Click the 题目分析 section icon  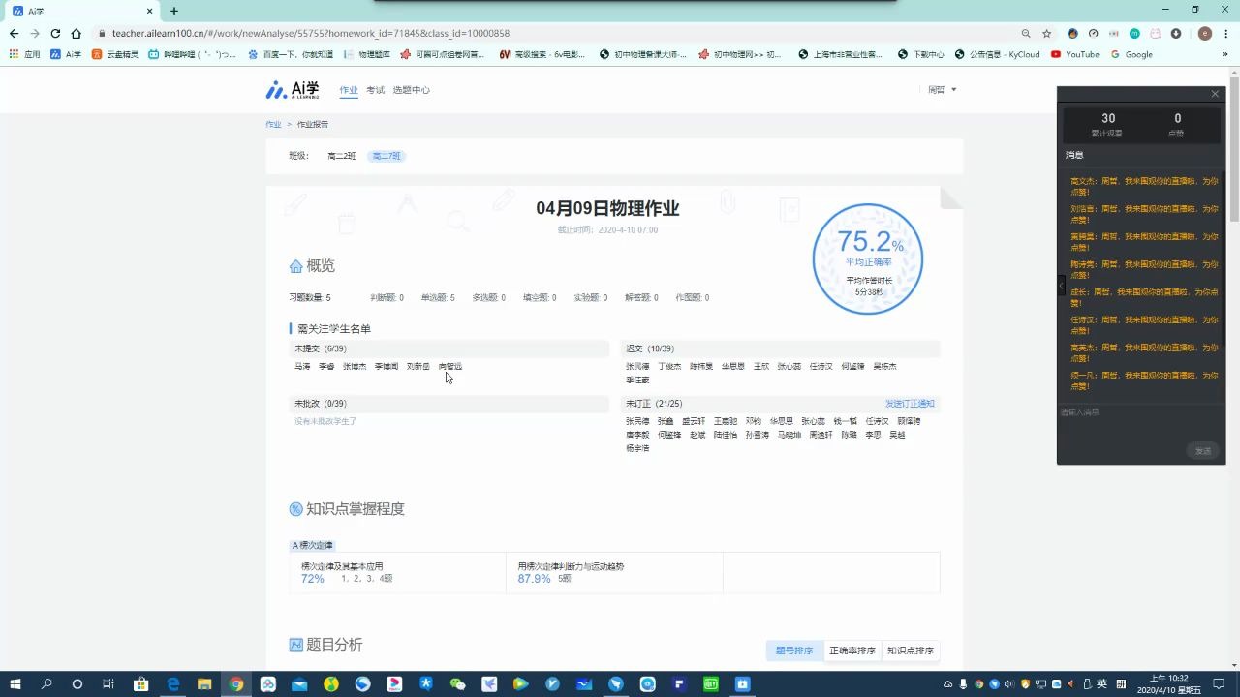point(295,644)
